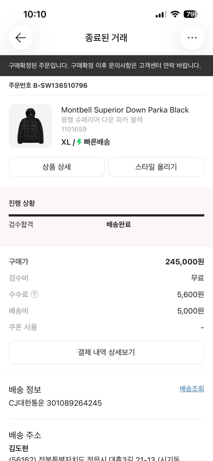Select the order number B-SW136510796
213x461 pixels.
(48, 85)
